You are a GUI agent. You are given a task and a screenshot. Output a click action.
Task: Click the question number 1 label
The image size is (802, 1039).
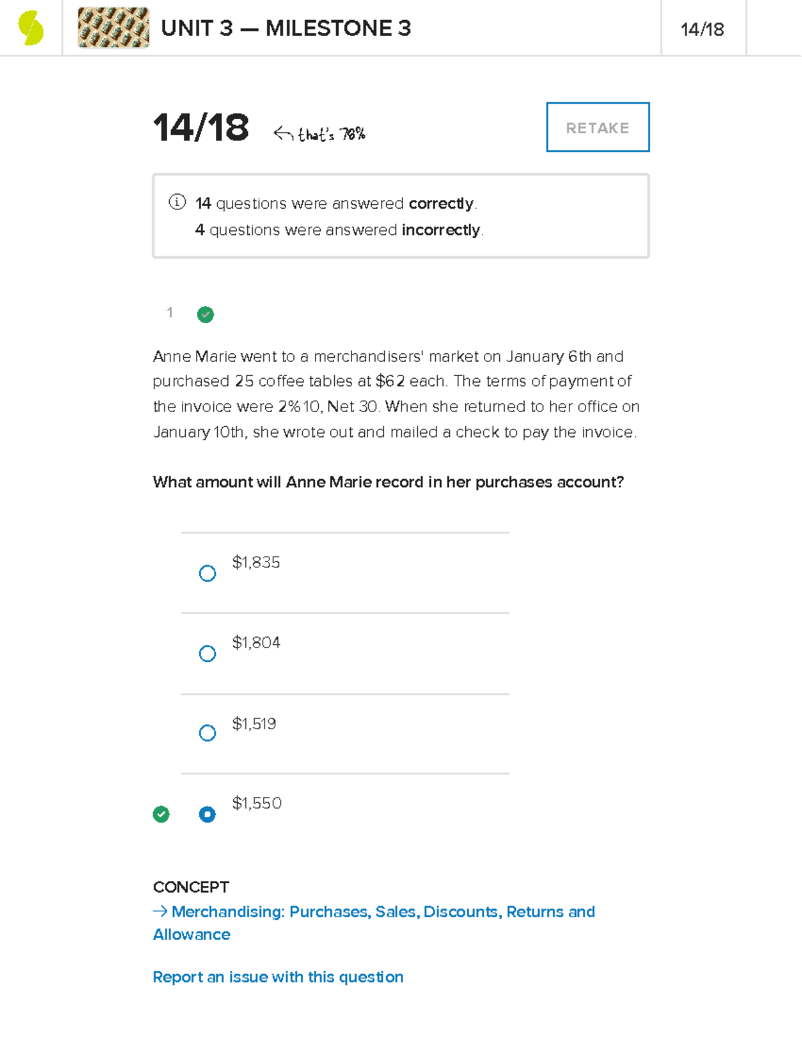point(170,312)
